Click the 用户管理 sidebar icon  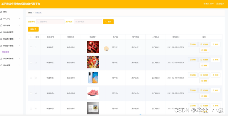(x=1, y=25)
